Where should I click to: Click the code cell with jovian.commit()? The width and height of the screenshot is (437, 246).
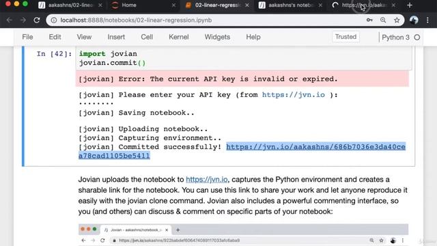click(244, 58)
